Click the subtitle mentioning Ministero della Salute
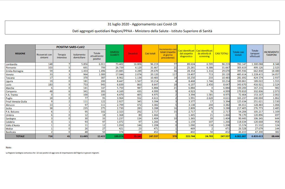The height and width of the screenshot is (189, 285). click(x=142, y=31)
